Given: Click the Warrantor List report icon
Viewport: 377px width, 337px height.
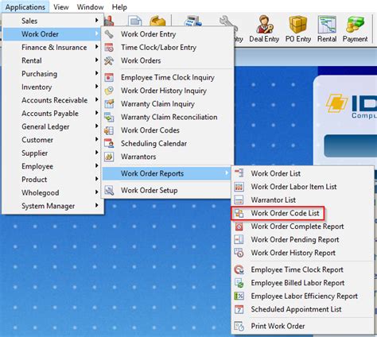Looking at the screenshot, I should click(239, 200).
